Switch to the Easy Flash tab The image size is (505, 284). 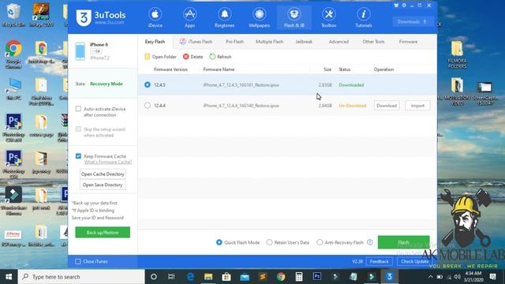[x=155, y=42]
